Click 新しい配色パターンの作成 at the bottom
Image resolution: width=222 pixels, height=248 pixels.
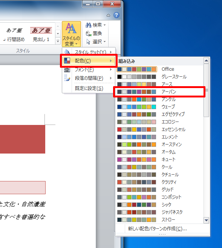point(157,228)
